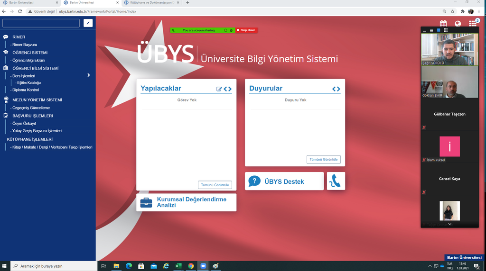
Task: Open ÜBYS Destek support card
Action: [284, 181]
